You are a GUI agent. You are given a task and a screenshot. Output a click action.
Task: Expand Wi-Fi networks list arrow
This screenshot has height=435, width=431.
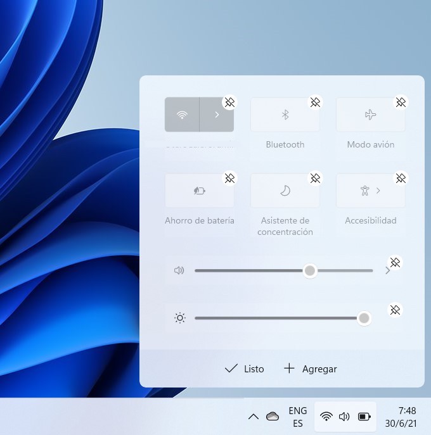coord(217,115)
